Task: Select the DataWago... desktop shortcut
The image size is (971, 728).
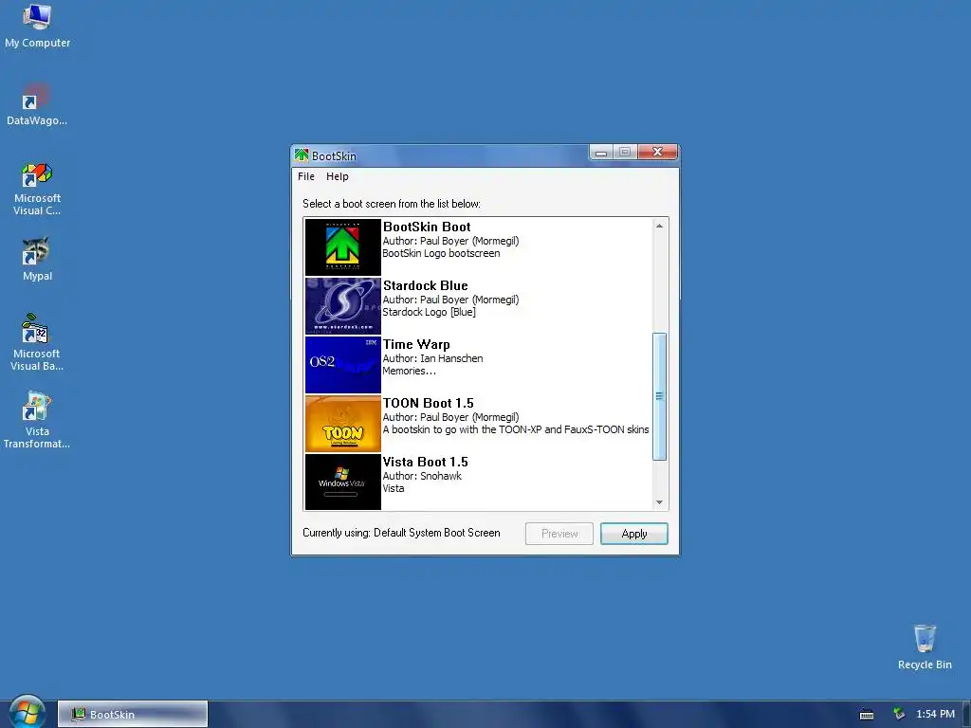Action: (37, 104)
